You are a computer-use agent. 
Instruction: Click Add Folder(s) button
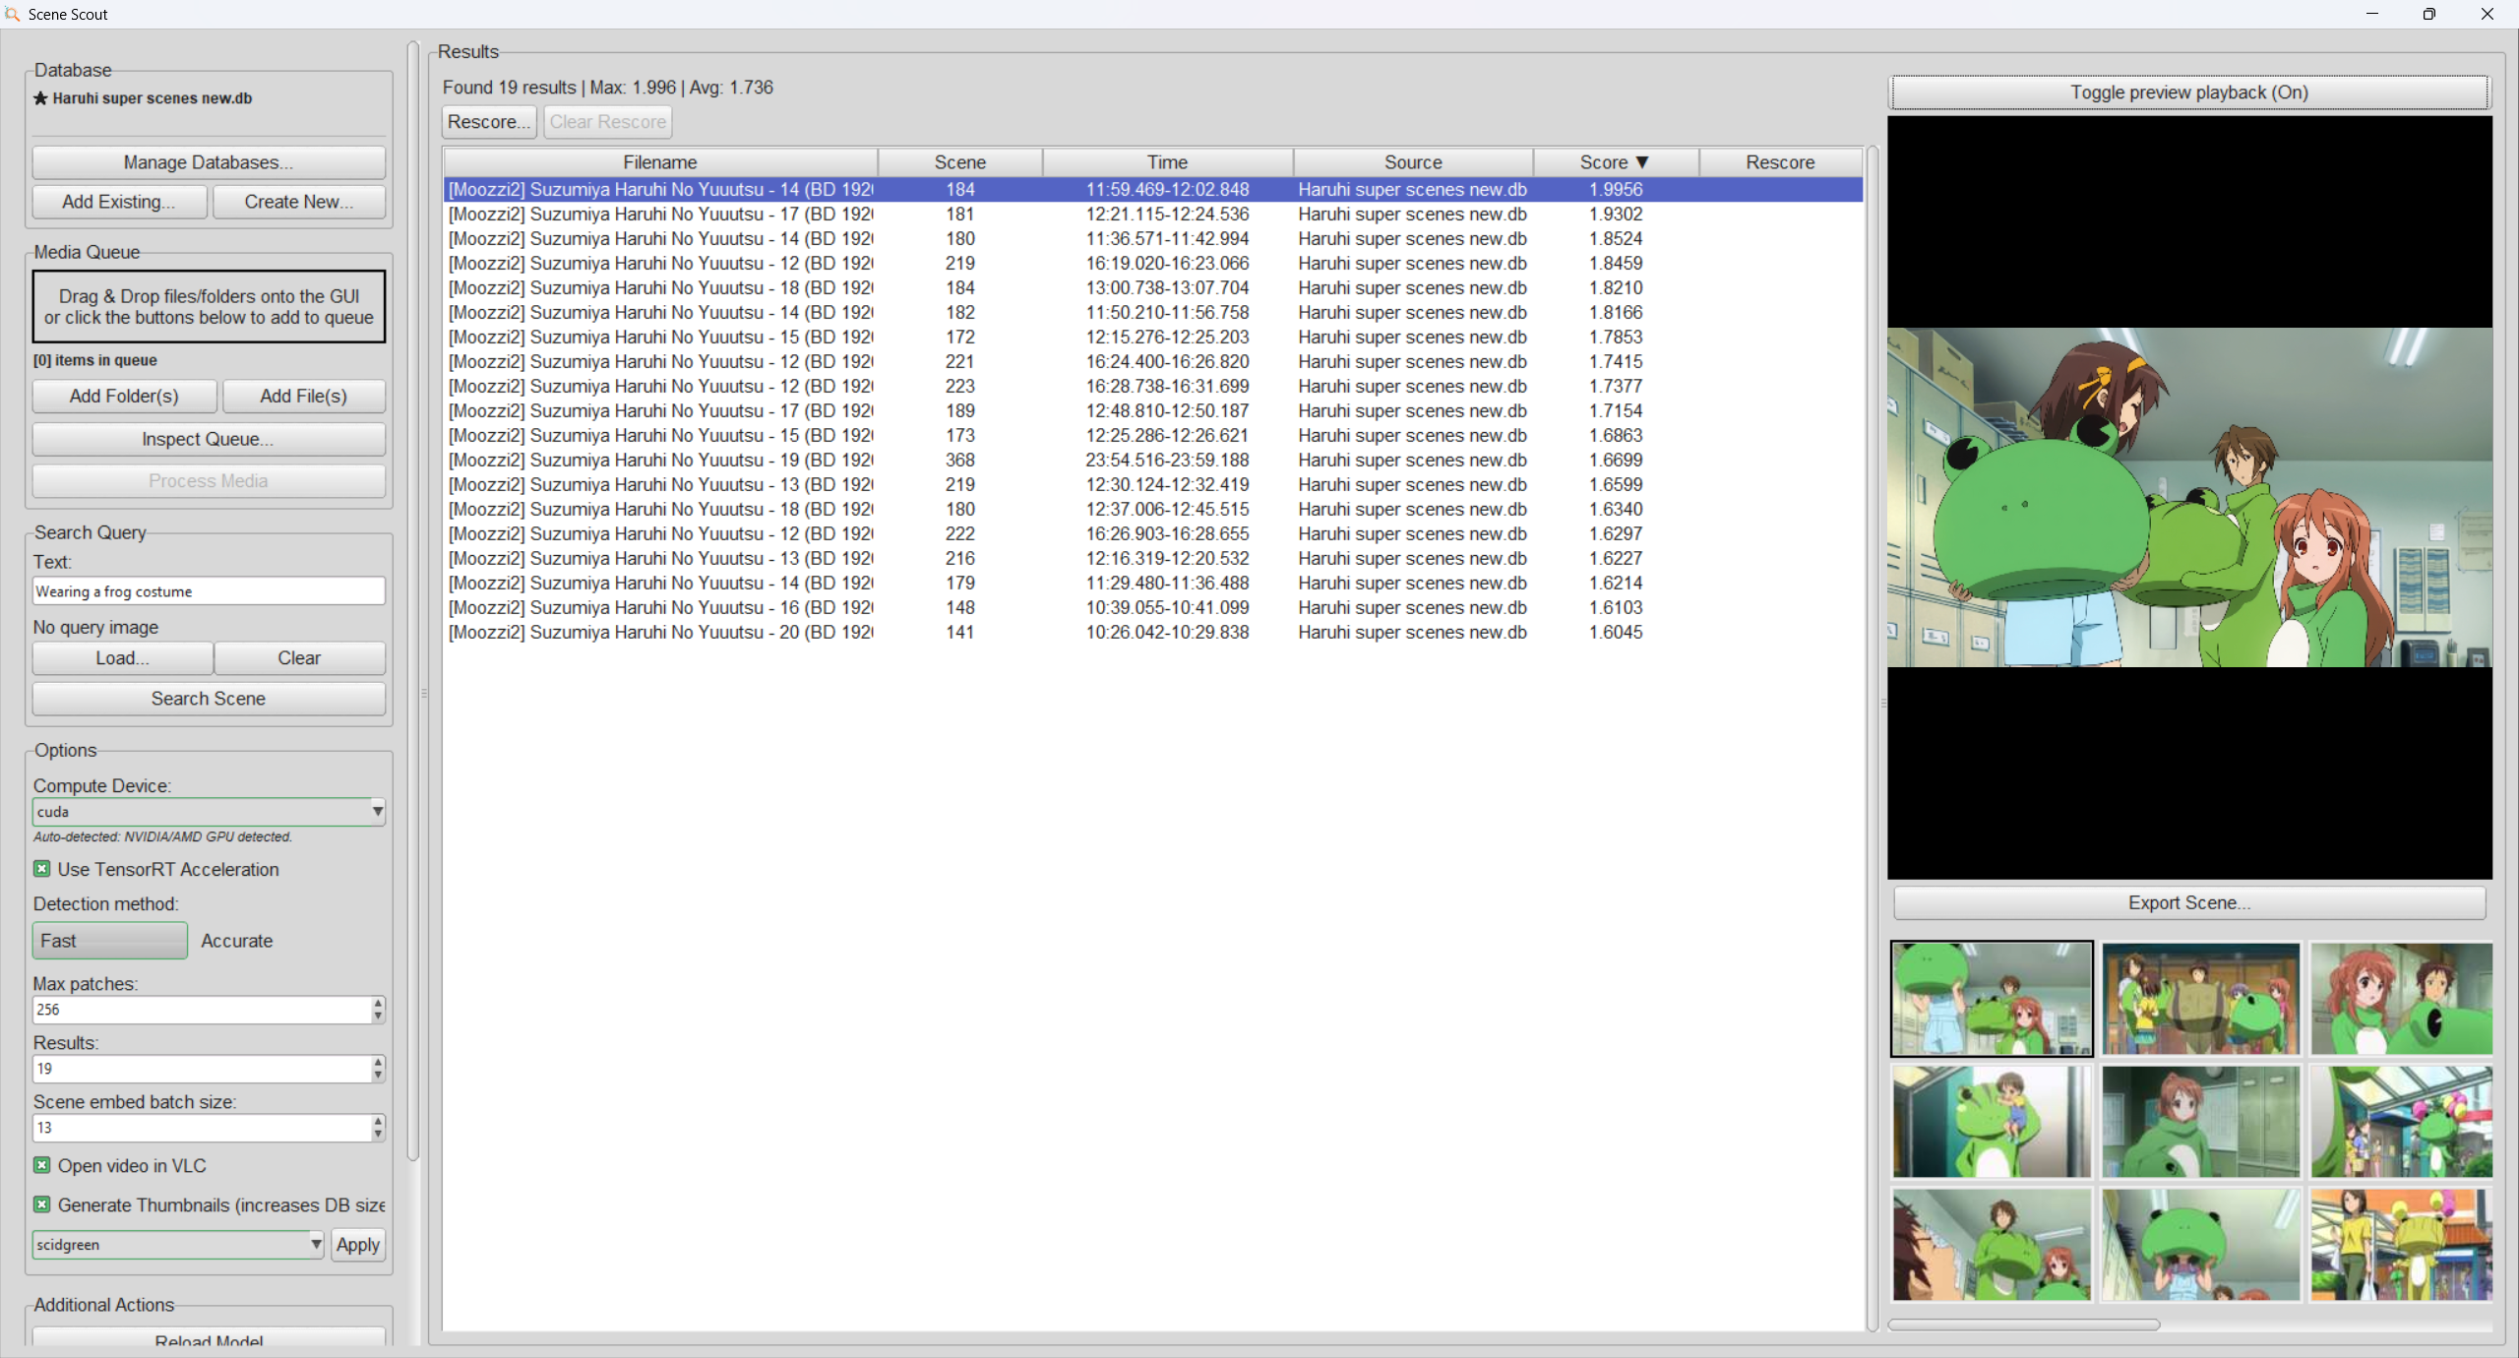125,396
